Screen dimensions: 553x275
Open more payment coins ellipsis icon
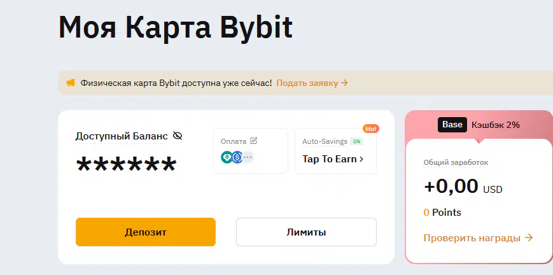248,157
